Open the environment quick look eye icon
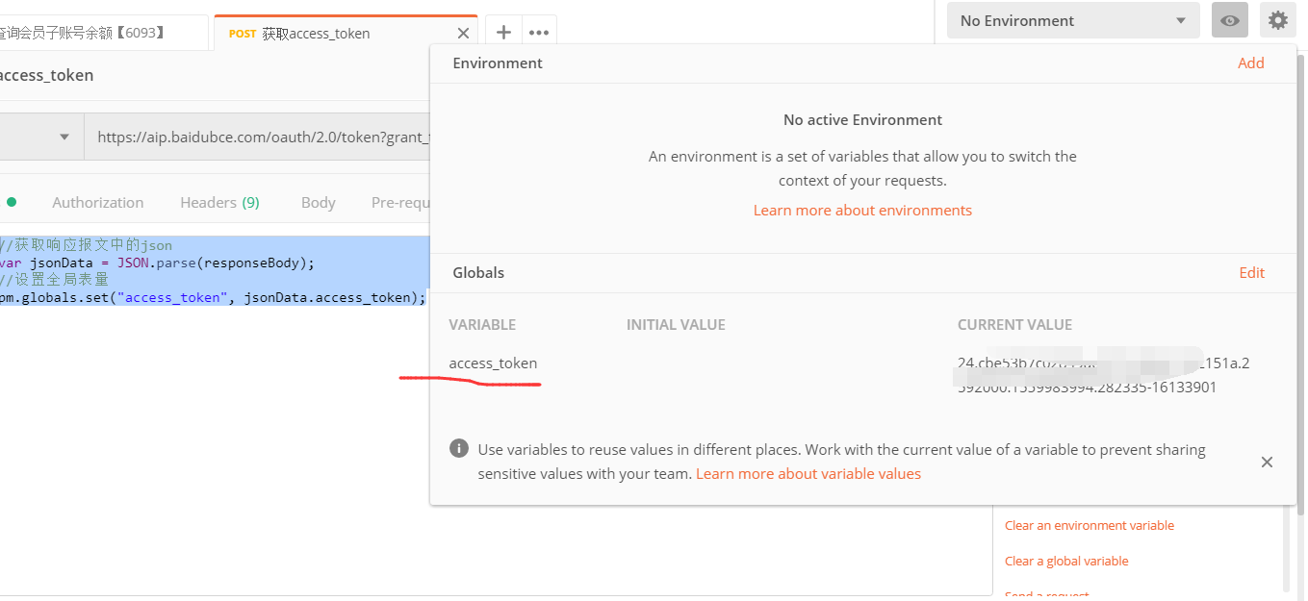Screen dimensions: 1308x601 coord(1229,20)
